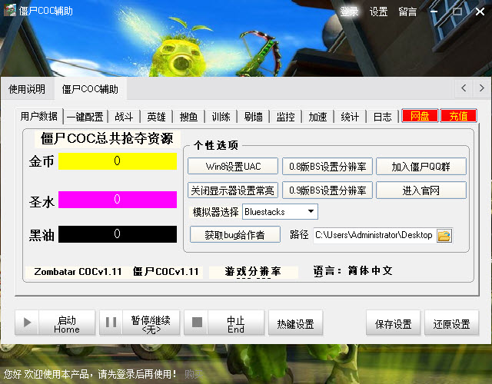Open the 留言 menu in the title bar
Screen dimensions: 492x384
[407, 12]
